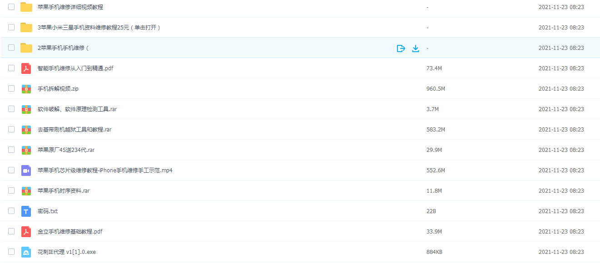Click file name 苹果手机时序资料.rar

(x=64, y=191)
